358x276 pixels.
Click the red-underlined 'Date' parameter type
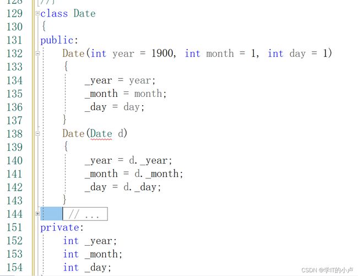pyautogui.click(x=101, y=133)
